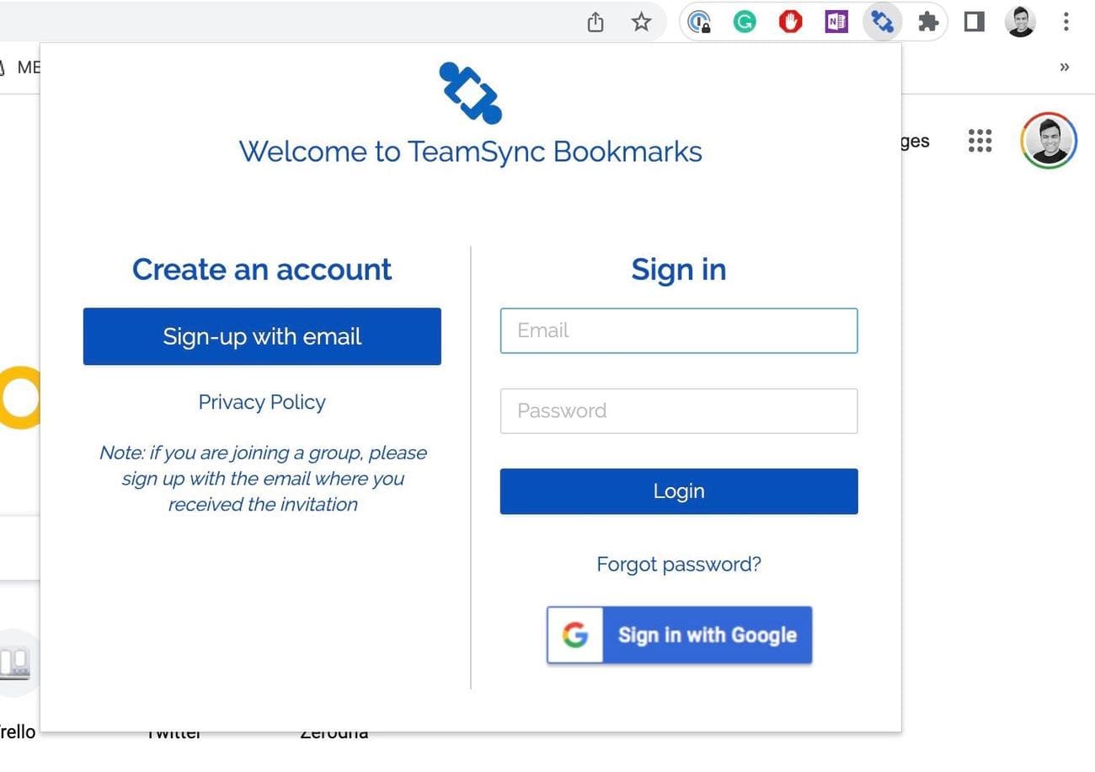
Task: Open Chrome's three-dot menu
Action: tap(1066, 22)
